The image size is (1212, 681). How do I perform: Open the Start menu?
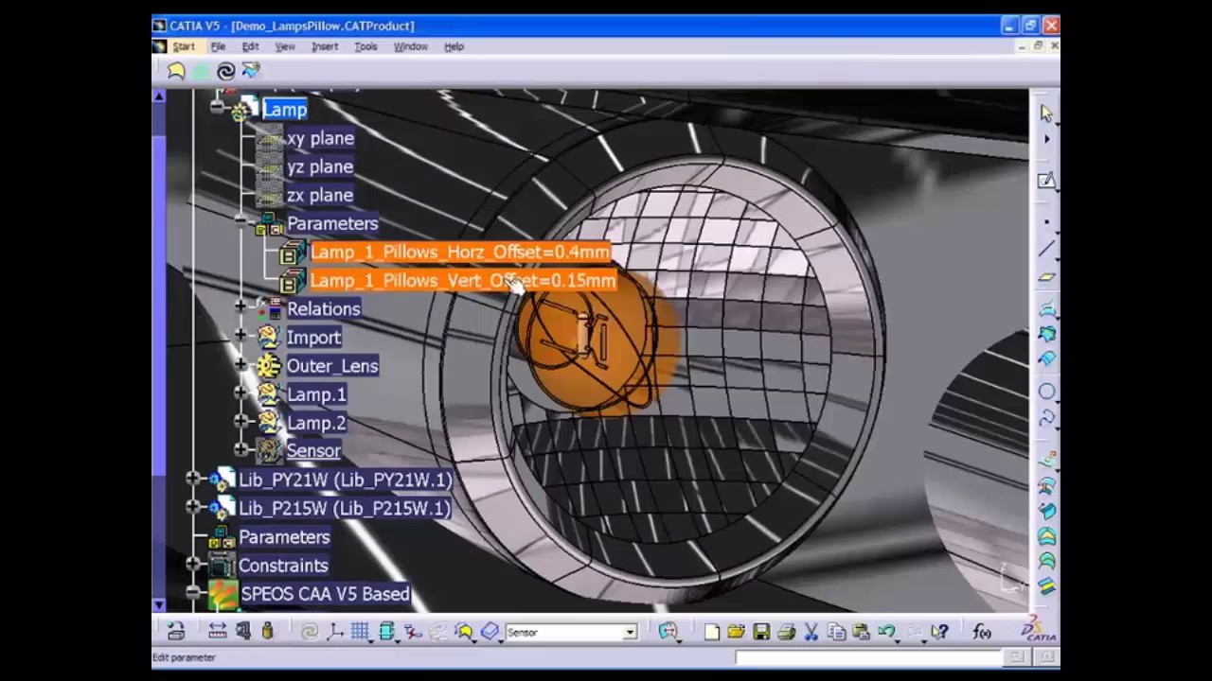pos(184,46)
